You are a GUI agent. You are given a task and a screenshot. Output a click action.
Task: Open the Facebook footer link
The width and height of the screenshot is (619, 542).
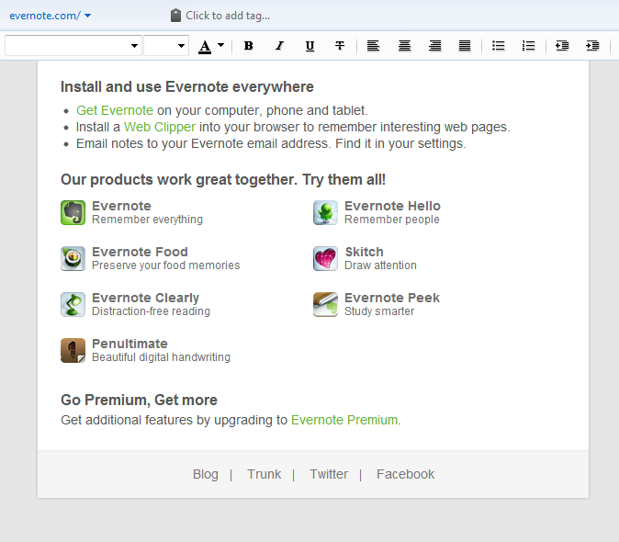(x=405, y=474)
